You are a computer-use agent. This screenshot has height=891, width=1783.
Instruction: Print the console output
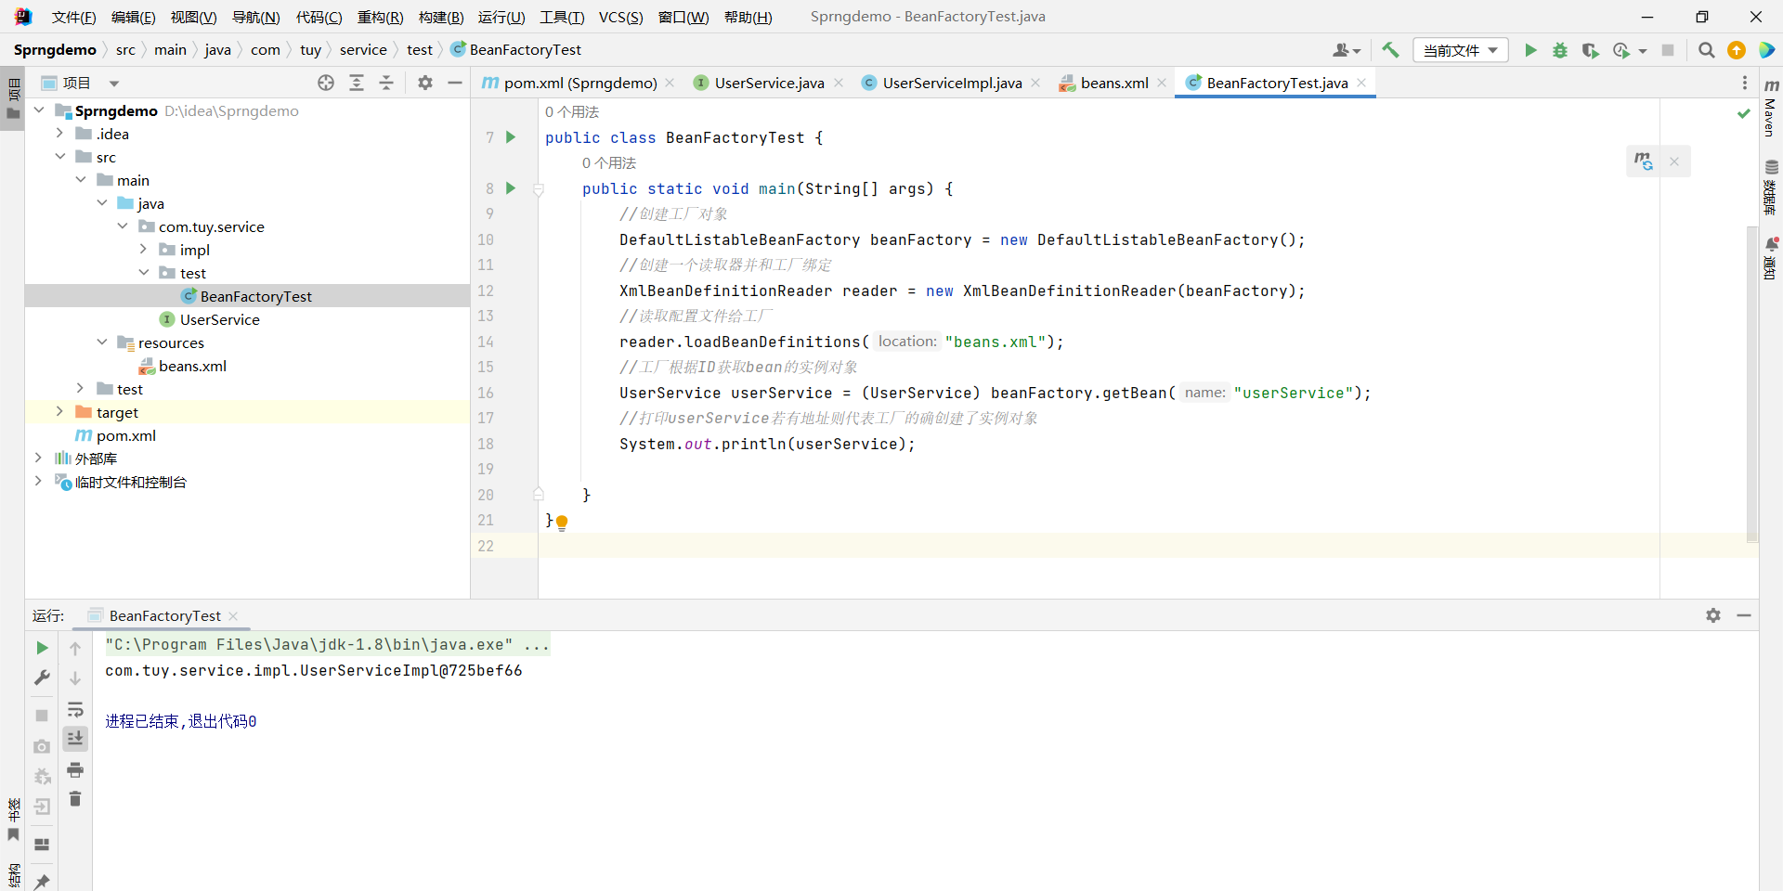(75, 769)
